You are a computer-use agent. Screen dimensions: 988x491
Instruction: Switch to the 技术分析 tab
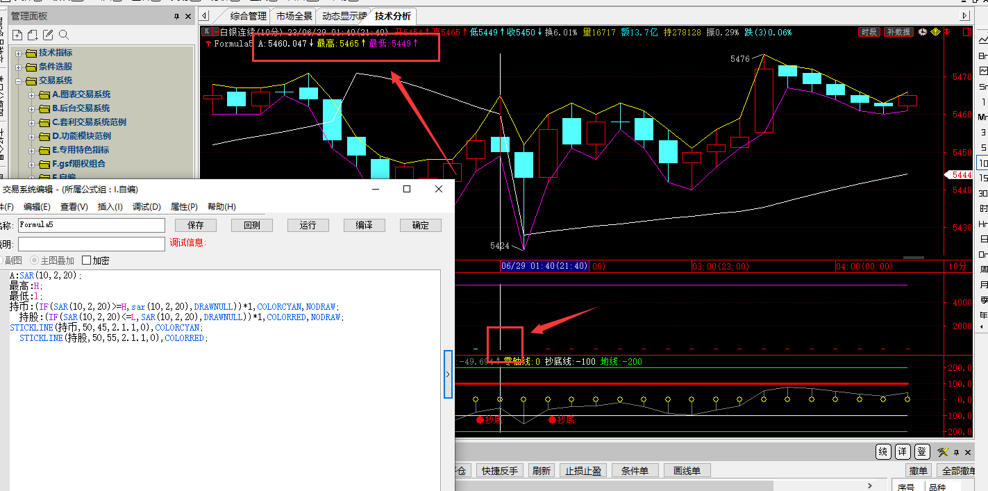pyautogui.click(x=393, y=16)
